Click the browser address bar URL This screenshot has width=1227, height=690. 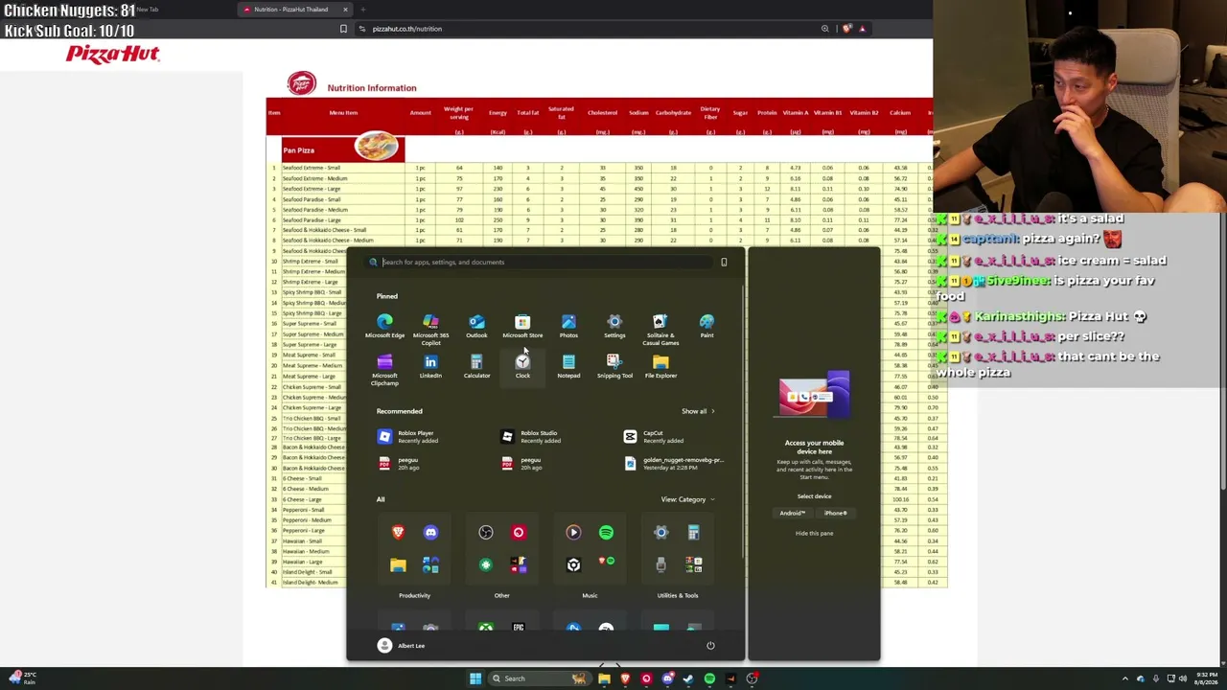click(407, 29)
